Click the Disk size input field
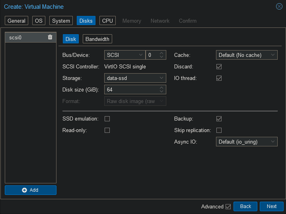The image size is (286, 214). tap(131, 90)
